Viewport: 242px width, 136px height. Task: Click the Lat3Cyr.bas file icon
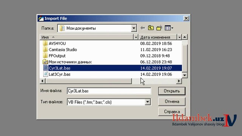point(45,74)
